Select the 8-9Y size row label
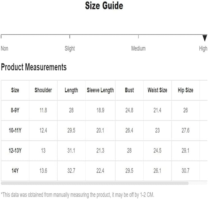 (15, 110)
